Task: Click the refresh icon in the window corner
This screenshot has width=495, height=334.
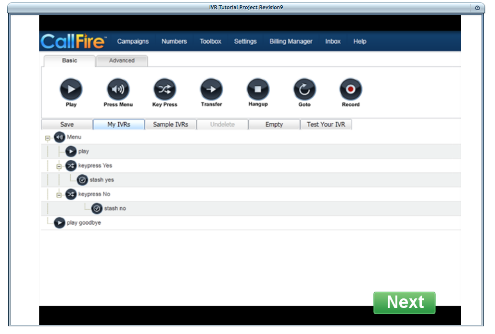Action: [477, 8]
